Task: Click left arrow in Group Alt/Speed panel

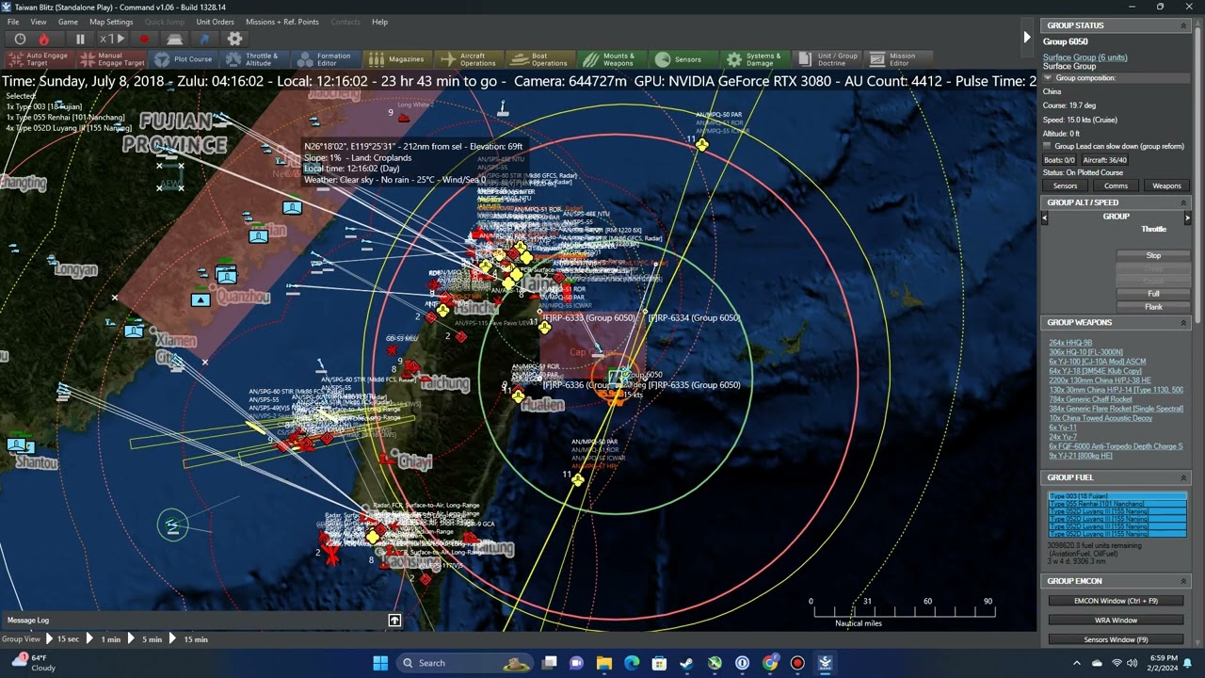Action: 1044,218
